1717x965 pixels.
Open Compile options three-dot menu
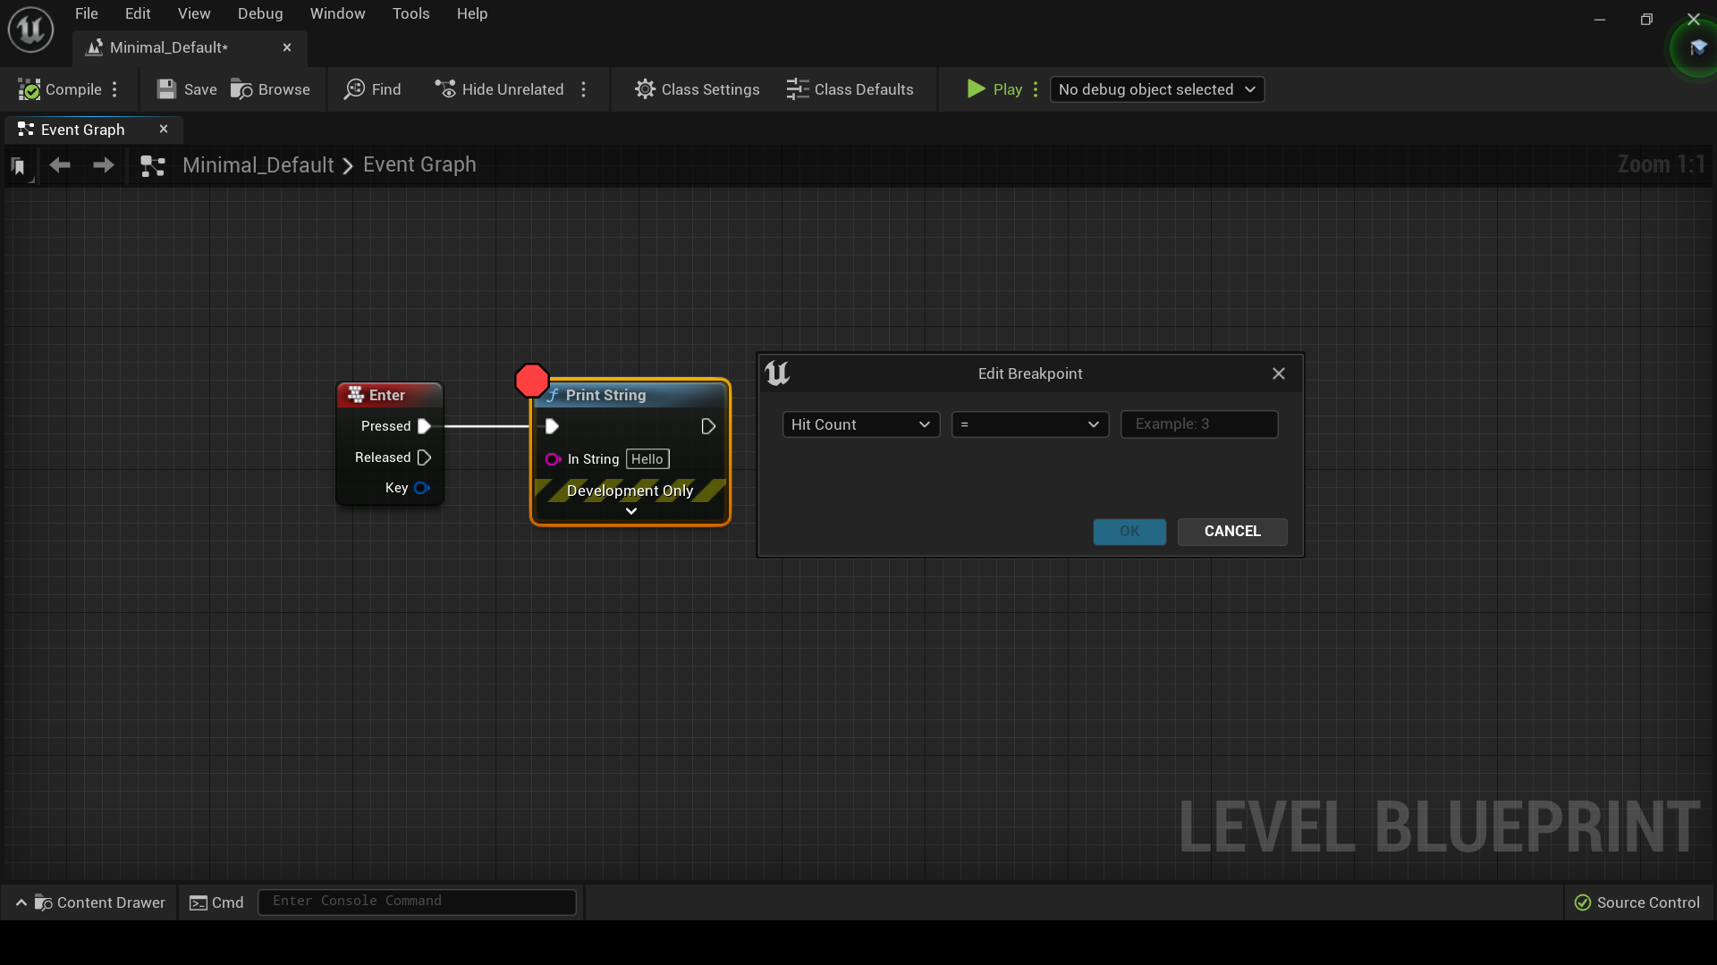tap(114, 89)
